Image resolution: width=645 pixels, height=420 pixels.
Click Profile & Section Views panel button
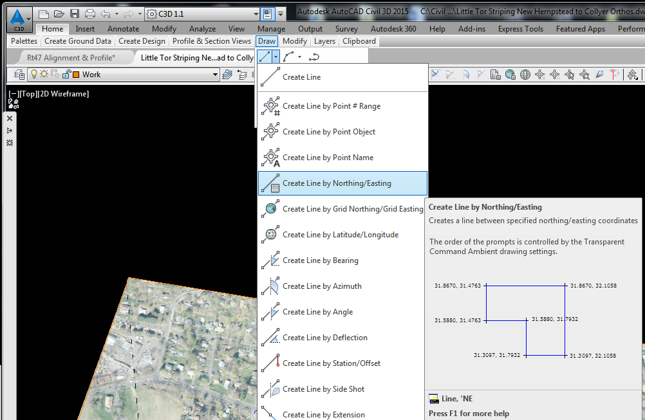coord(211,41)
